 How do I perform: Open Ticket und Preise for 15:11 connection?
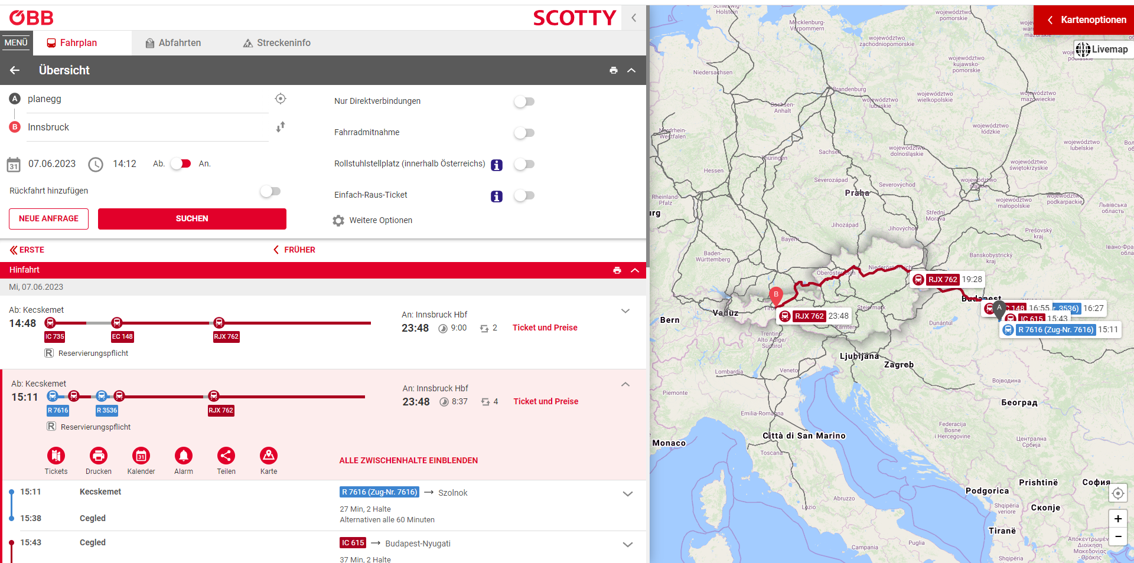pyautogui.click(x=546, y=401)
